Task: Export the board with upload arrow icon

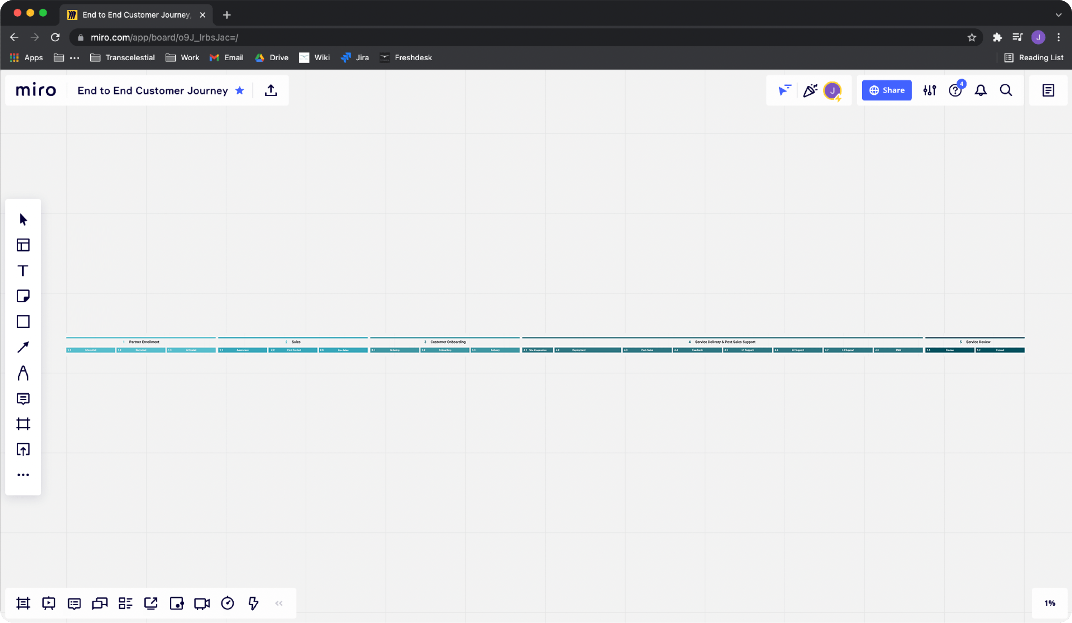Action: click(270, 90)
